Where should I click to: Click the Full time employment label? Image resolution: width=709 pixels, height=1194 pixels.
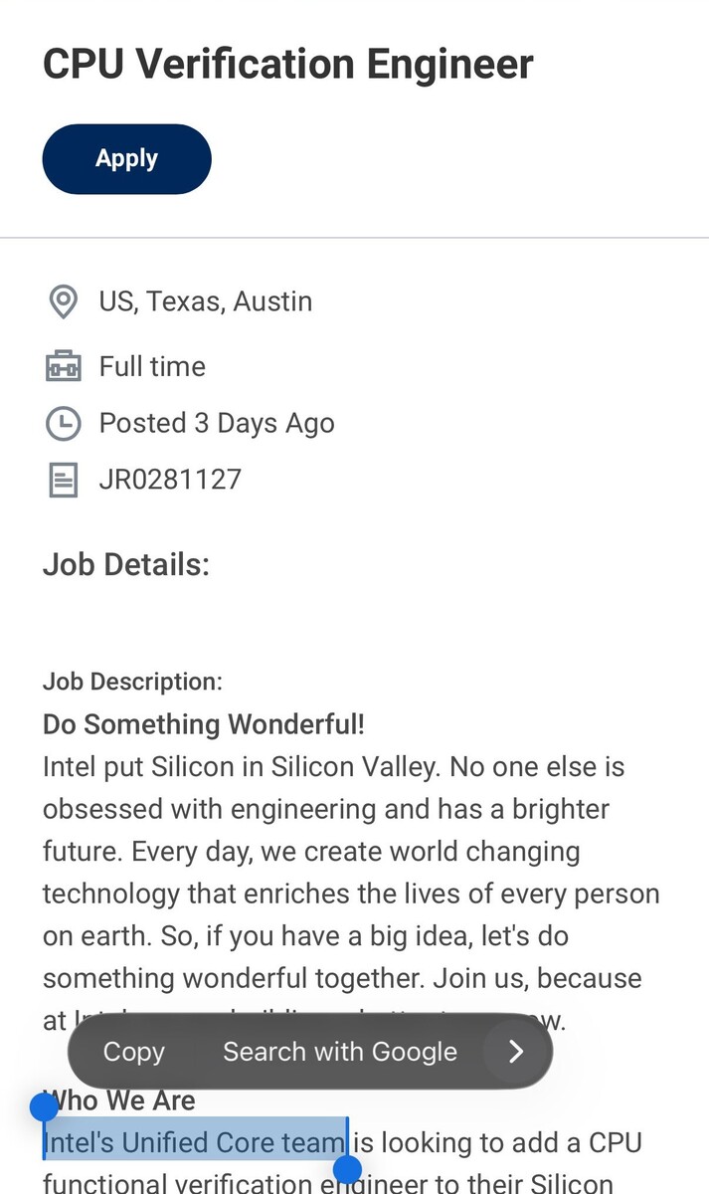tap(151, 366)
